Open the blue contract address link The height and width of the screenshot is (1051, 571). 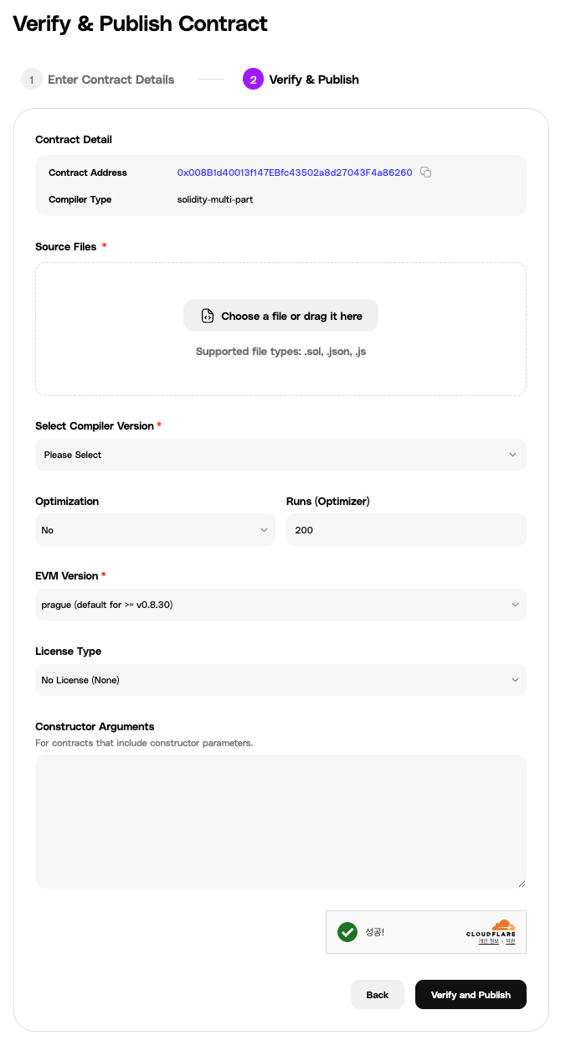coord(295,173)
